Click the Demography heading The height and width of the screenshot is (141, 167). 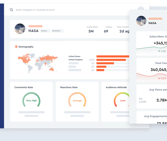(x=26, y=47)
